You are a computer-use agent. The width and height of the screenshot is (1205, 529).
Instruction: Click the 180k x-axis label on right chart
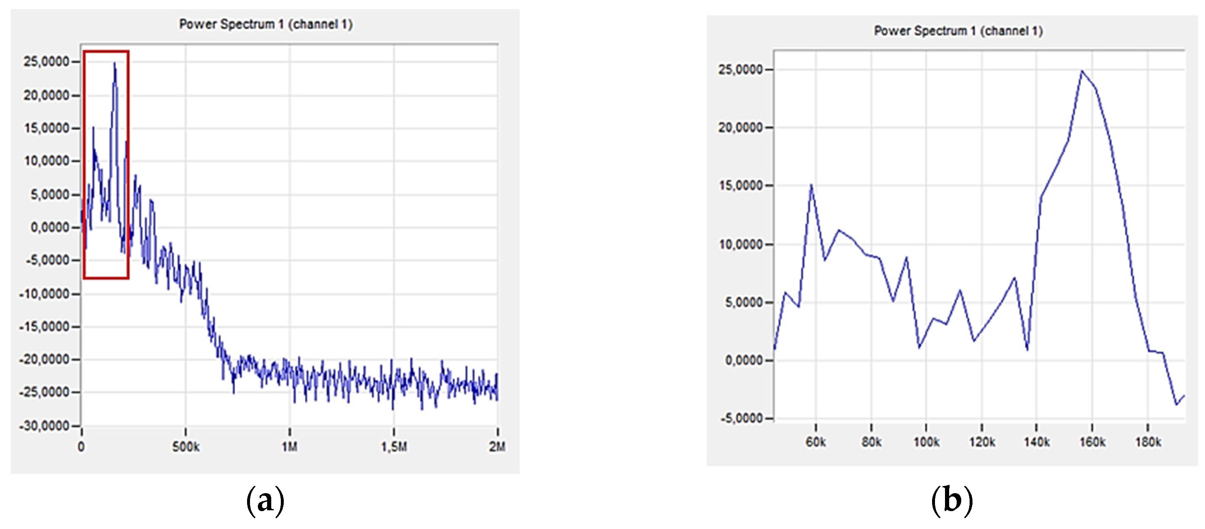1148,442
